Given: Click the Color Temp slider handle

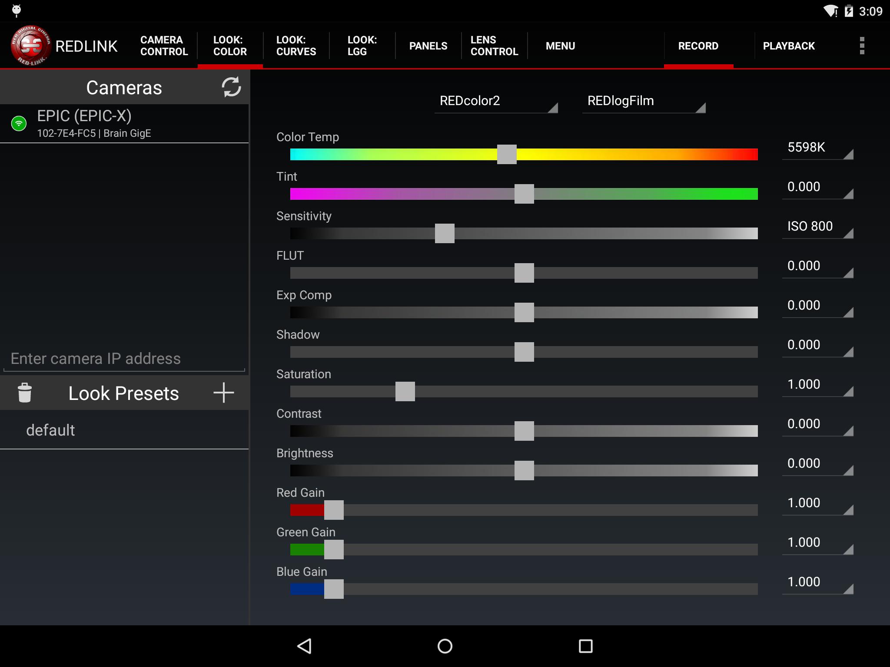Looking at the screenshot, I should pyautogui.click(x=507, y=154).
